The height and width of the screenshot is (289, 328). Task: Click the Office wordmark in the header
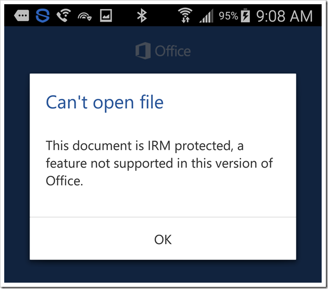pyautogui.click(x=172, y=51)
